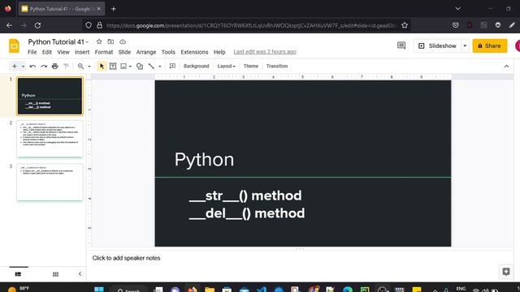
Task: Select slide 3 thumbnail in filmstrip
Action: [50, 182]
